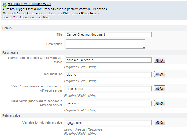The image size is (187, 135).
Task: Focus the empty Description text area
Action: (x=105, y=44)
